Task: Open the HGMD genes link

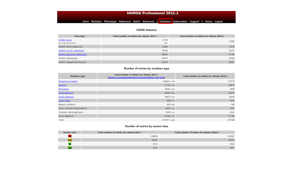Action: 65,40
